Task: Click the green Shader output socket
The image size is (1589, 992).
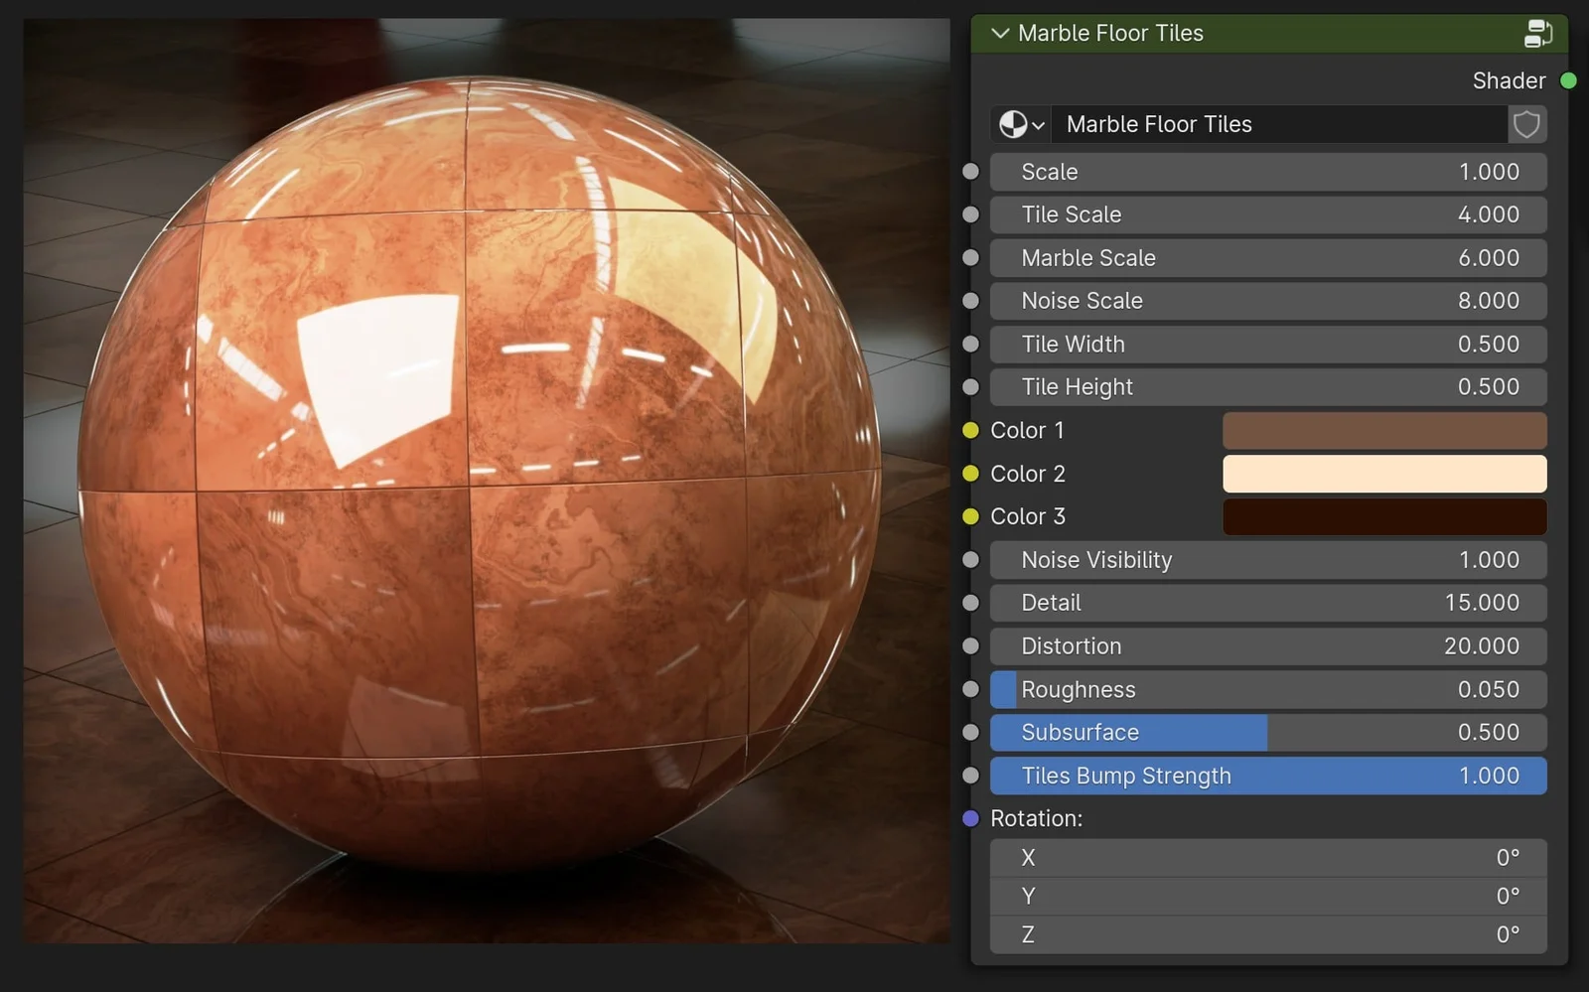Action: (1568, 80)
